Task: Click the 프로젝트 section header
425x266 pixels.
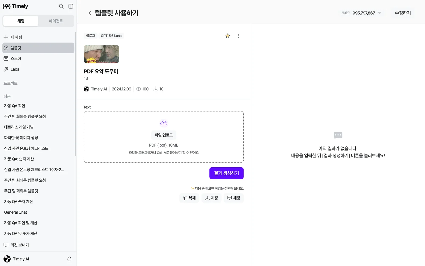Action: pyautogui.click(x=11, y=83)
